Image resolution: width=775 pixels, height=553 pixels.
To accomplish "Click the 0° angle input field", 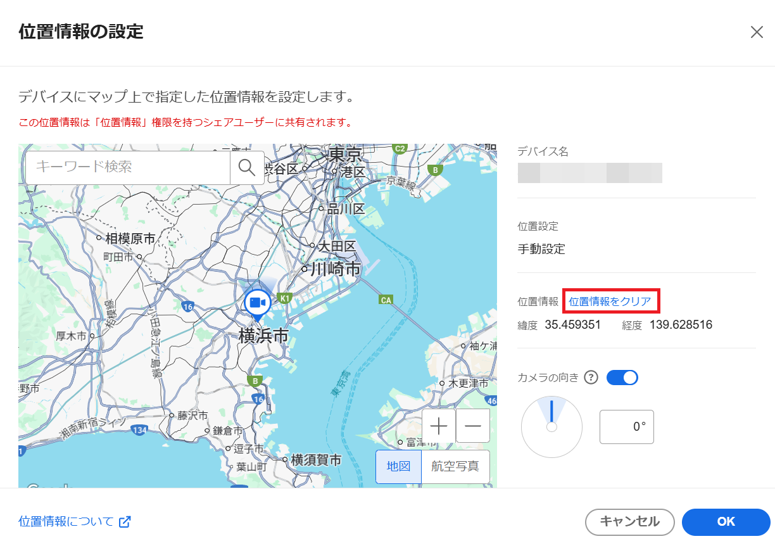I will click(x=626, y=426).
